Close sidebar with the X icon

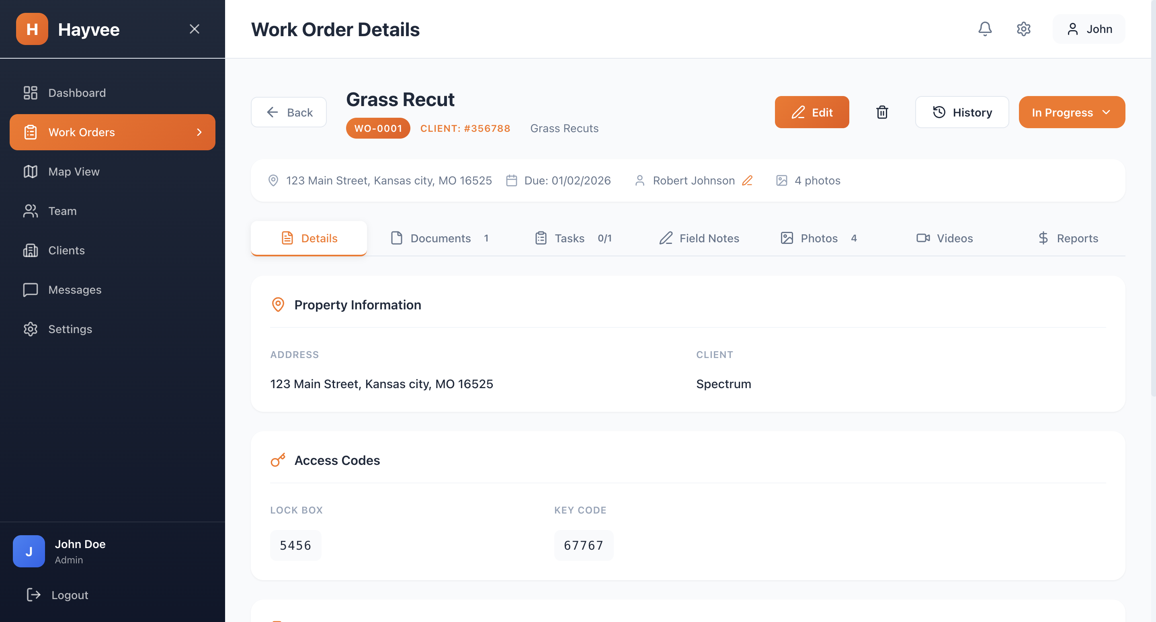pos(194,29)
